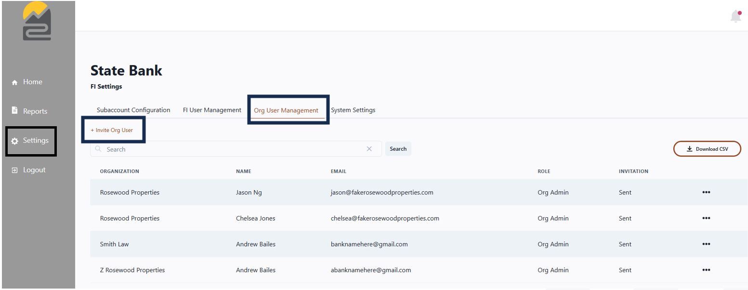Click the Settings gear icon
Screen dimensions: 748x290
[14, 141]
